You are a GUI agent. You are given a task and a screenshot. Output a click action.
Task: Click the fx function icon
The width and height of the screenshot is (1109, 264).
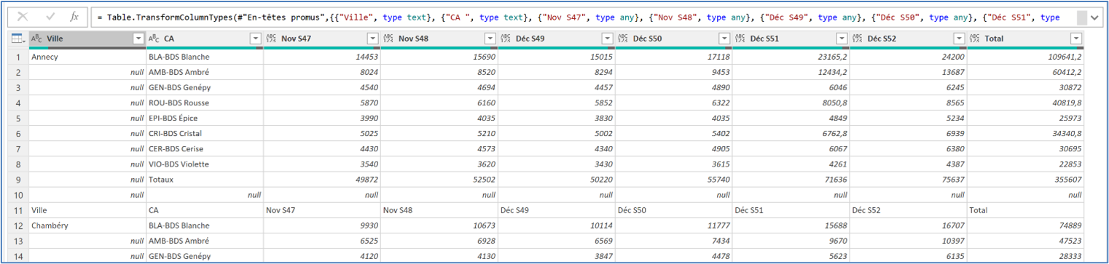point(74,16)
